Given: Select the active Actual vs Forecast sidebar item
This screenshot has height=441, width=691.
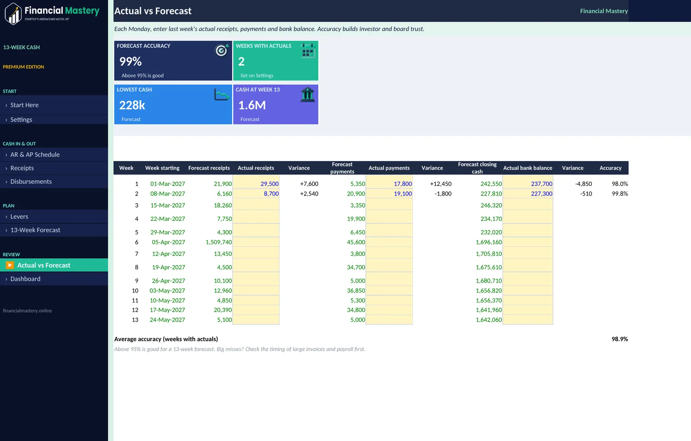Looking at the screenshot, I should [54, 265].
